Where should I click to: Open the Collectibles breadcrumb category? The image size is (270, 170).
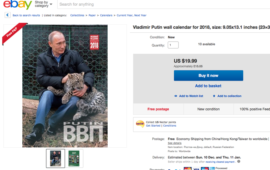pyautogui.click(x=77, y=15)
